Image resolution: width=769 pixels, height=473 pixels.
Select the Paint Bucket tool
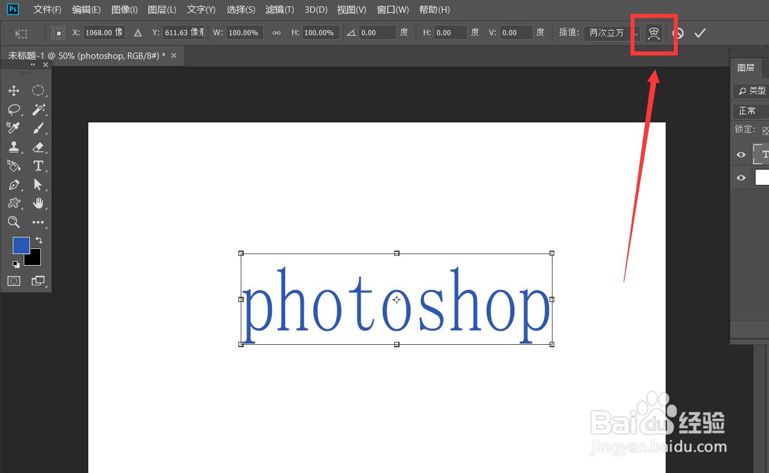pyautogui.click(x=14, y=166)
